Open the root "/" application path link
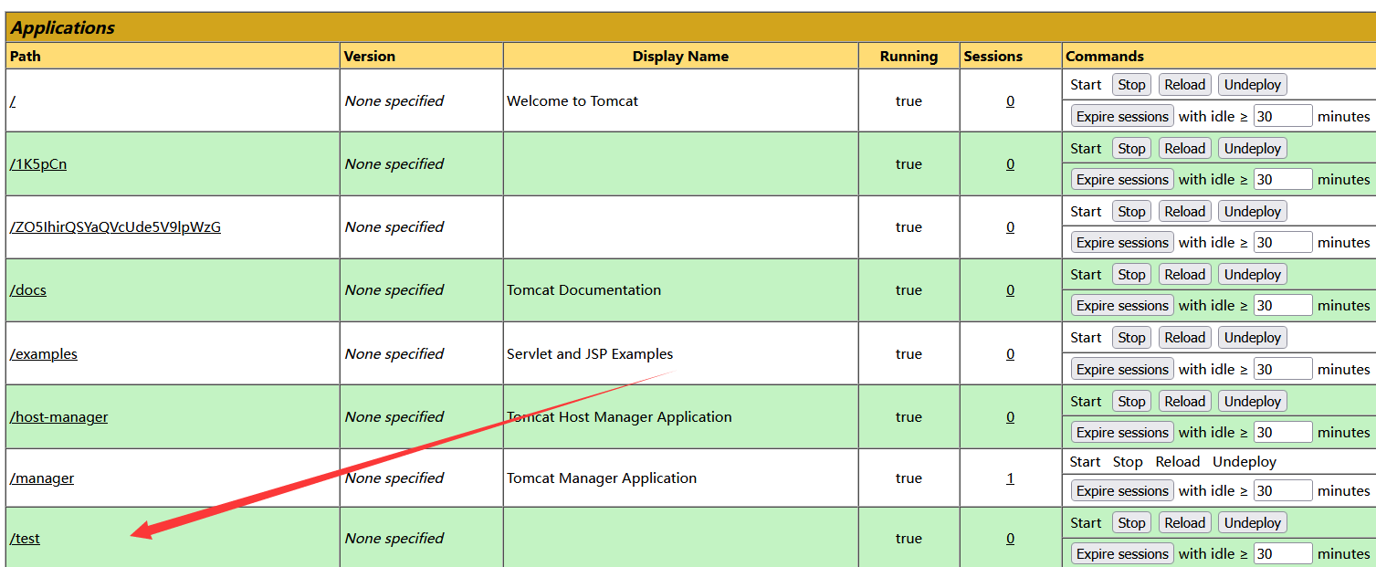The height and width of the screenshot is (567, 1376). [x=13, y=100]
